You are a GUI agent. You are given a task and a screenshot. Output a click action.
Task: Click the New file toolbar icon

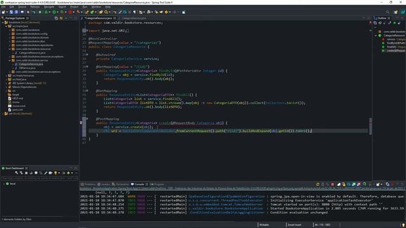[x=3, y=12]
